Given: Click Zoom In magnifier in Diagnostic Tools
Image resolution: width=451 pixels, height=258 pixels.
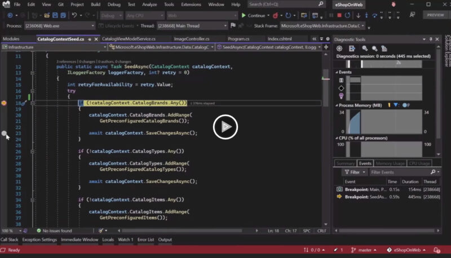Looking at the screenshot, I should click(365, 48).
